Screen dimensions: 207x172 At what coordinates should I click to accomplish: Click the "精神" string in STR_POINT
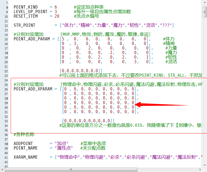tap(85, 25)
